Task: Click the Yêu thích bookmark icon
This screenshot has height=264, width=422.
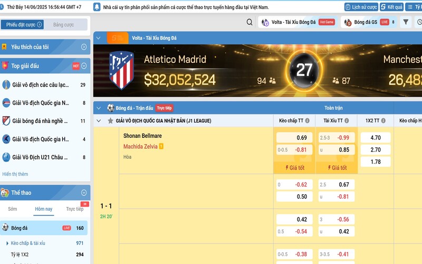Action: [4, 47]
